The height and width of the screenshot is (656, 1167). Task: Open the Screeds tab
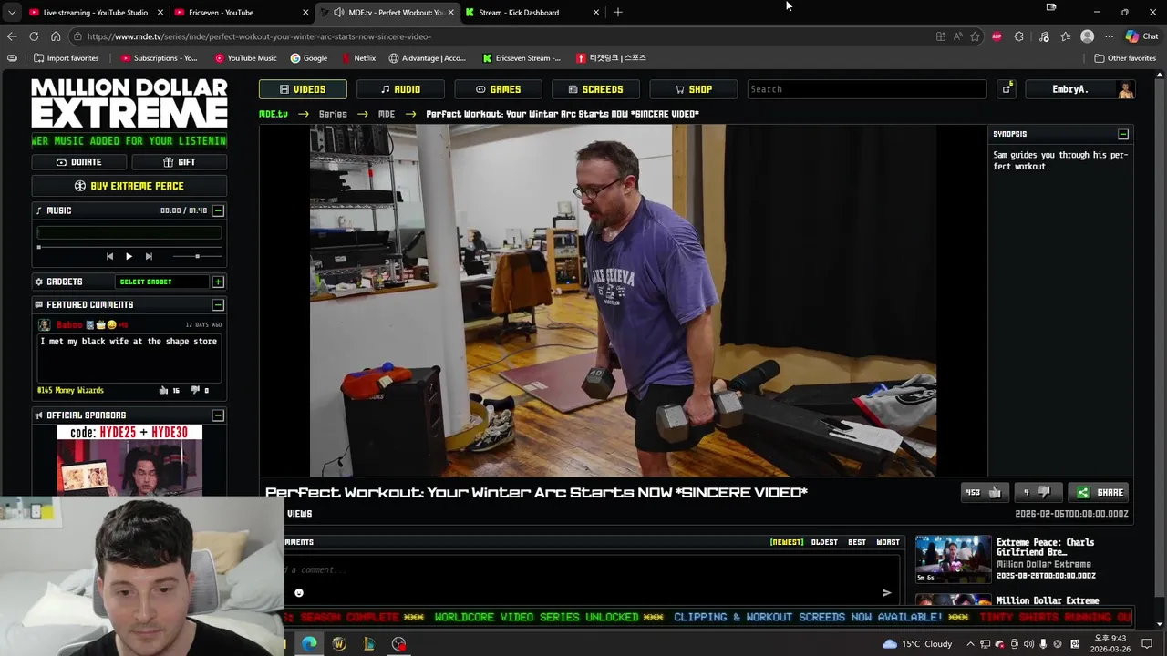click(595, 89)
